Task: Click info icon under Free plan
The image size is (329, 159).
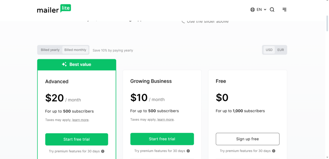Action: click(x=274, y=151)
